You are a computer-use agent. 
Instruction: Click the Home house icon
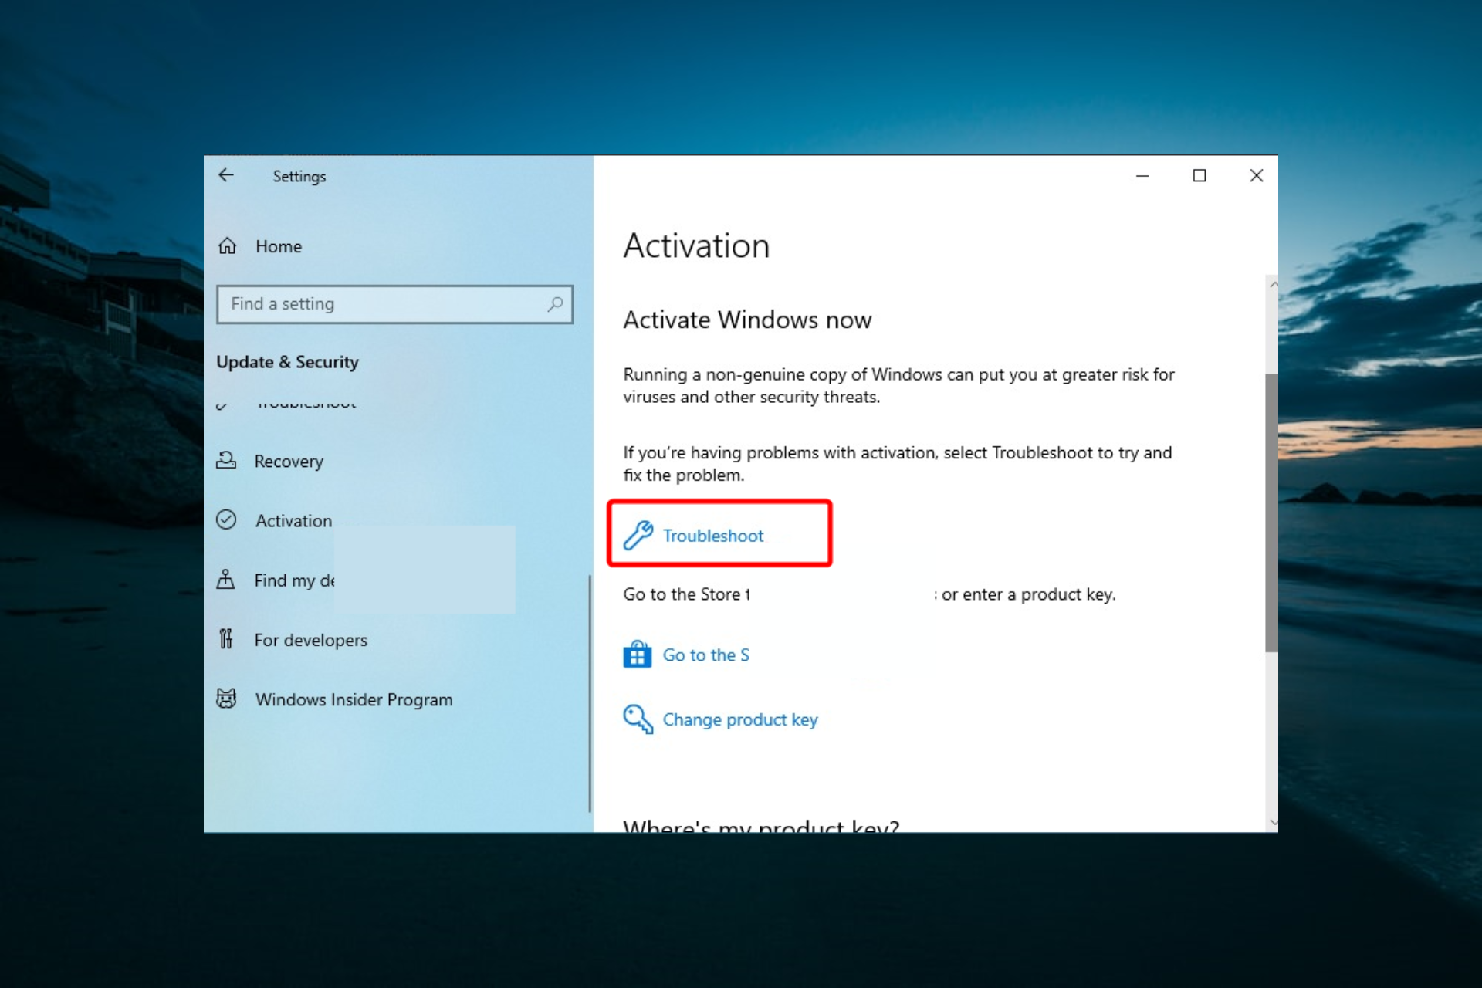pos(227,246)
